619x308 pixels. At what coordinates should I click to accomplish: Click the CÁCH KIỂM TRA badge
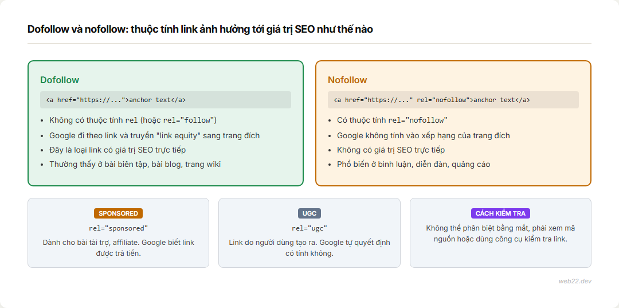pos(500,213)
